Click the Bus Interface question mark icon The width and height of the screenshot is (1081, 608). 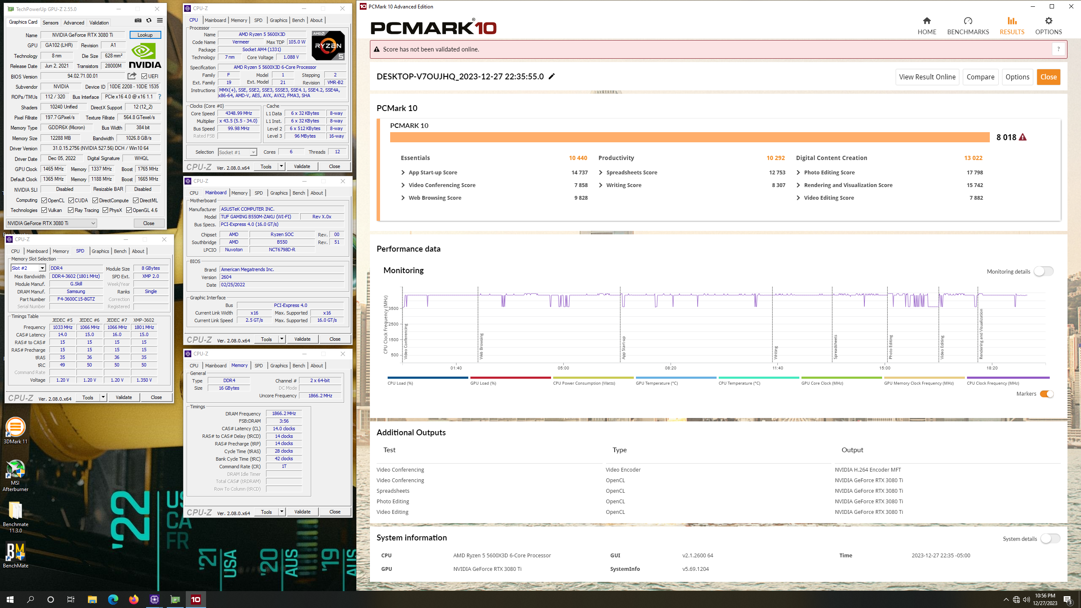coord(160,97)
